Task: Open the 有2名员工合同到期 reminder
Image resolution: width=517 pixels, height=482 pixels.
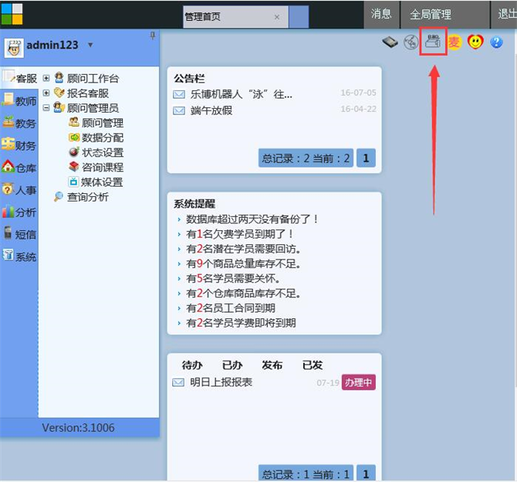Action: (231, 308)
